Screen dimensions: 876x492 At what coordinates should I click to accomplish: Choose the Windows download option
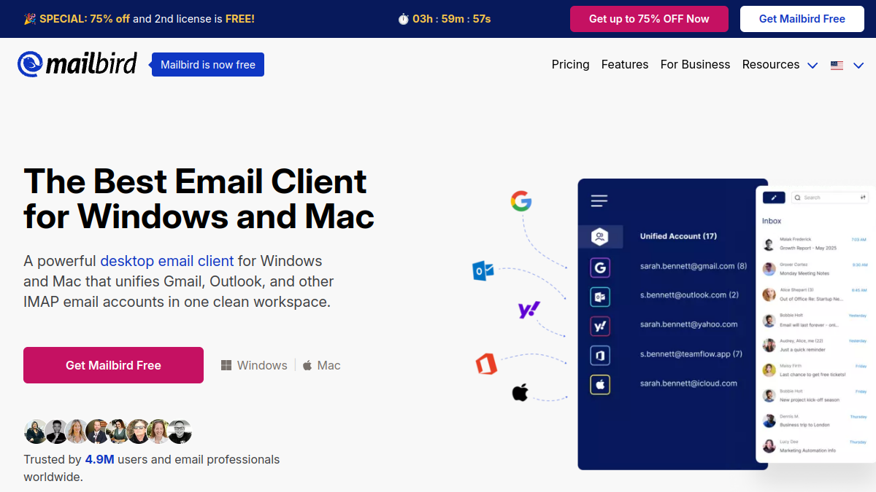click(x=254, y=365)
